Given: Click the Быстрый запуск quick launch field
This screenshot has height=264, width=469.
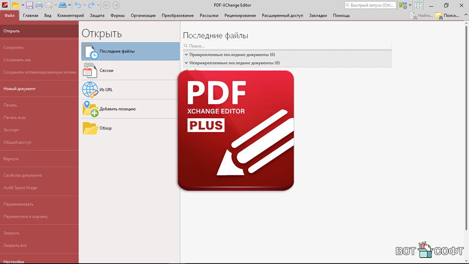Looking at the screenshot, I should pos(370,5).
